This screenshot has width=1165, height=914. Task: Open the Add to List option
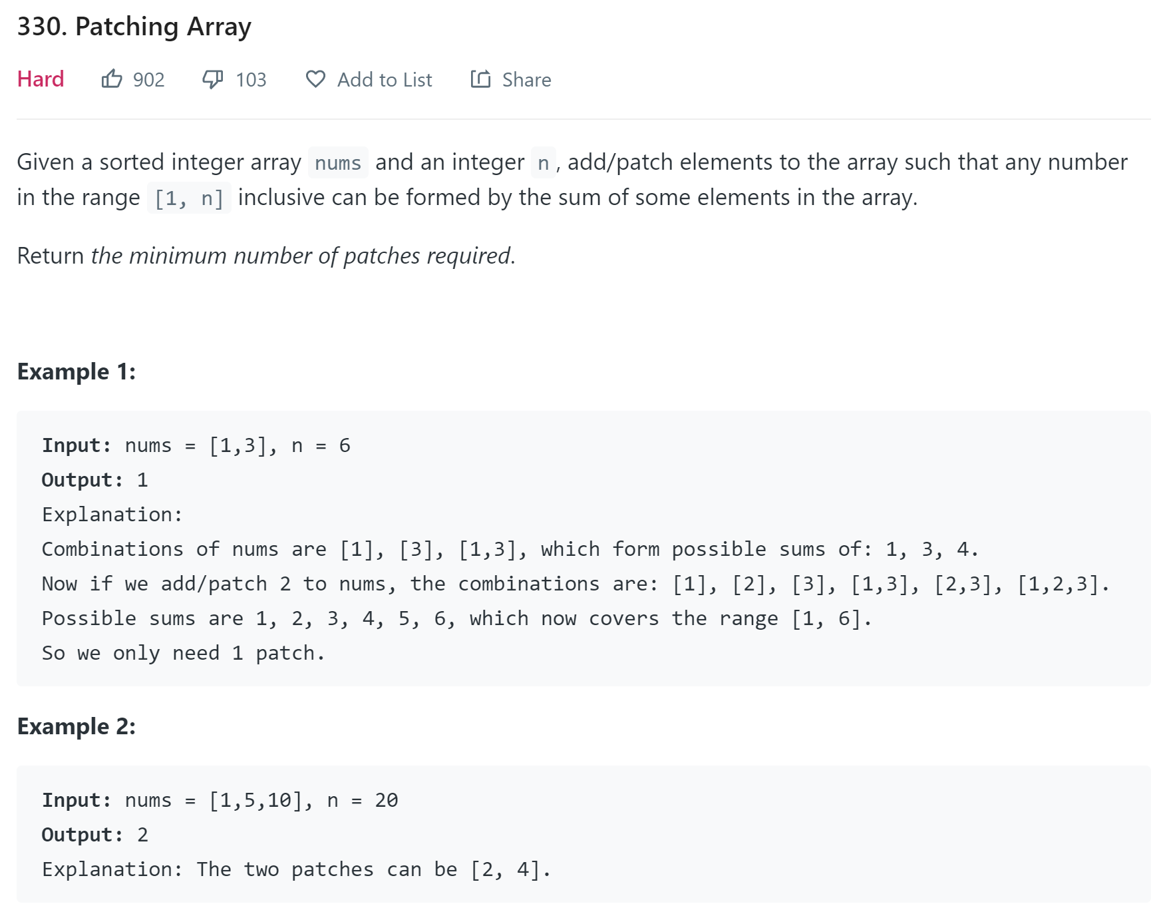point(385,80)
